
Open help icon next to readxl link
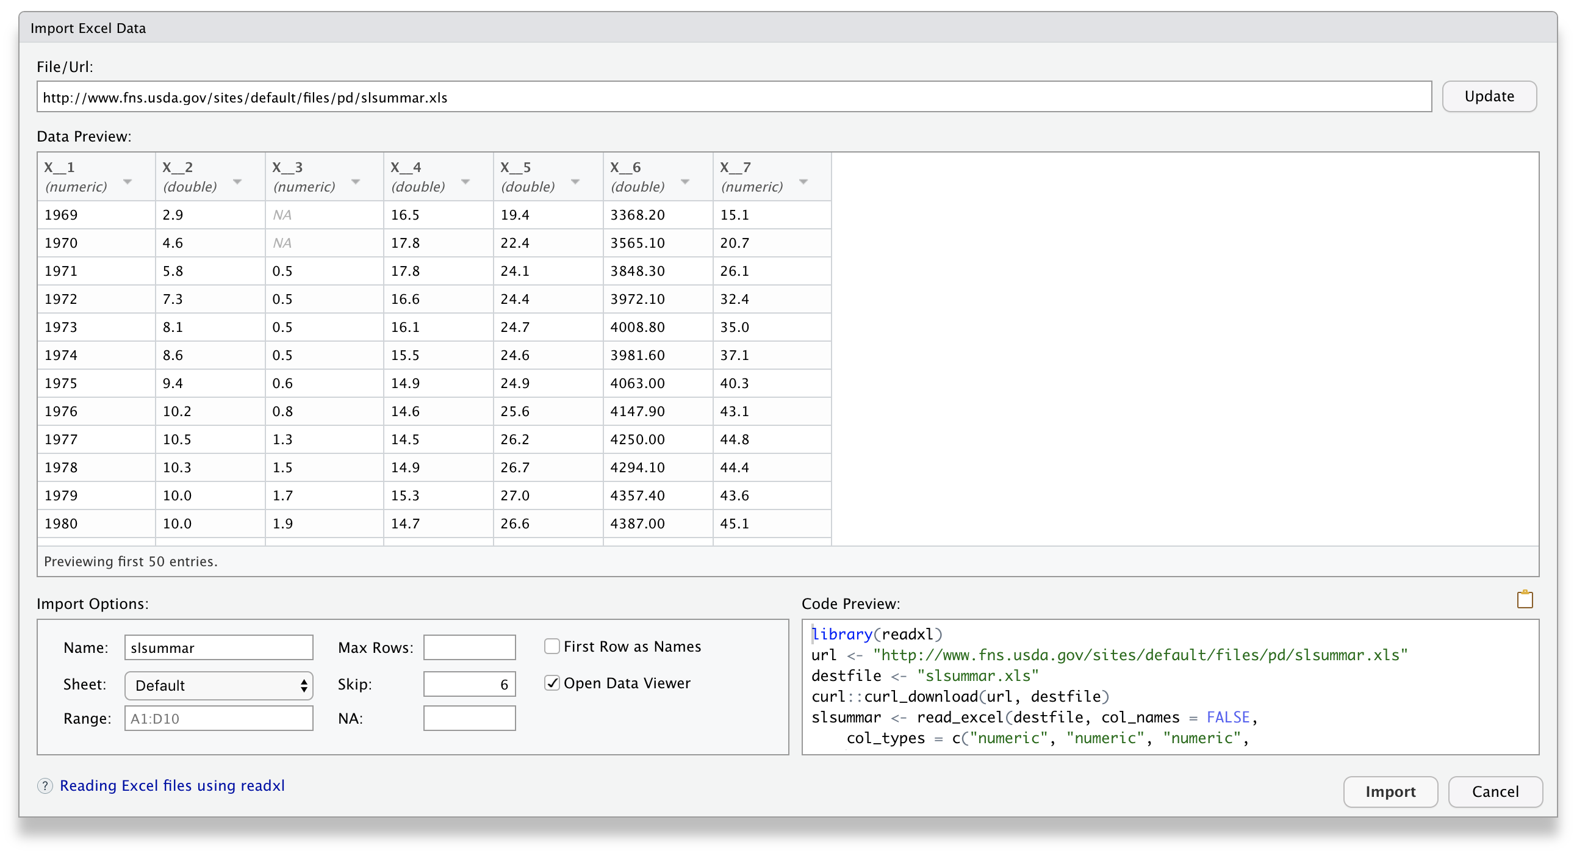[x=45, y=786]
